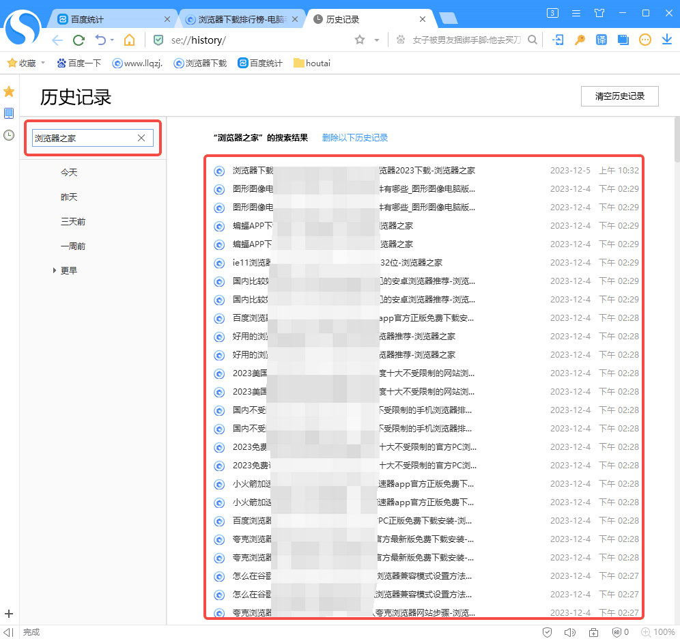Open the download manager arrow icon
The image size is (680, 639).
click(667, 40)
